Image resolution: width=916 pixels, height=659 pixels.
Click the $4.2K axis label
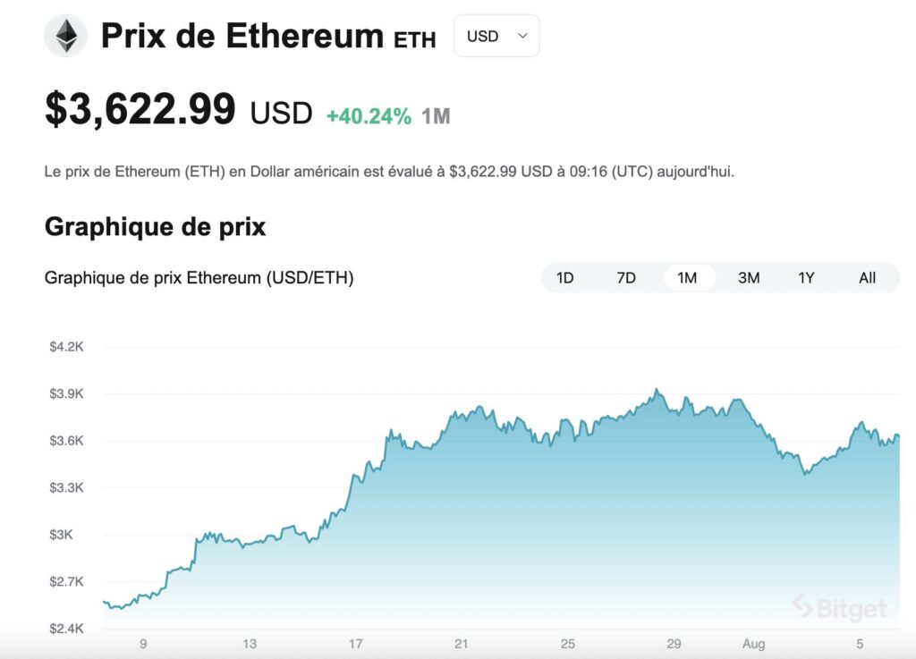[65, 346]
